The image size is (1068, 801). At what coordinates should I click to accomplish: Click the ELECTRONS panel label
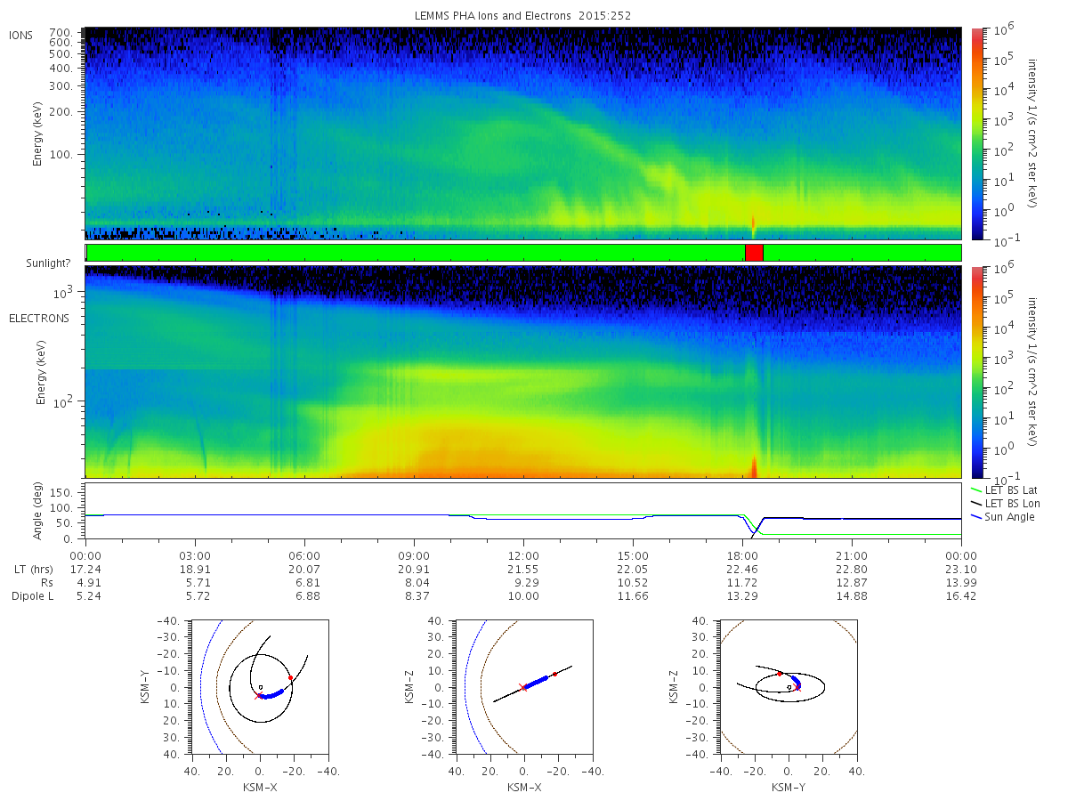38,318
